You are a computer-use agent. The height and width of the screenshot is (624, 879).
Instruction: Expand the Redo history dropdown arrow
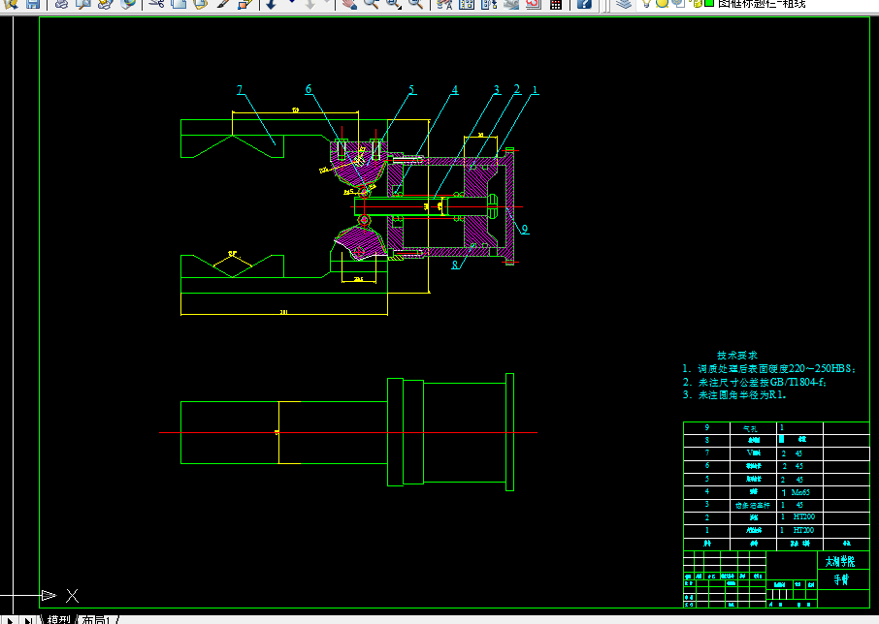326,2
